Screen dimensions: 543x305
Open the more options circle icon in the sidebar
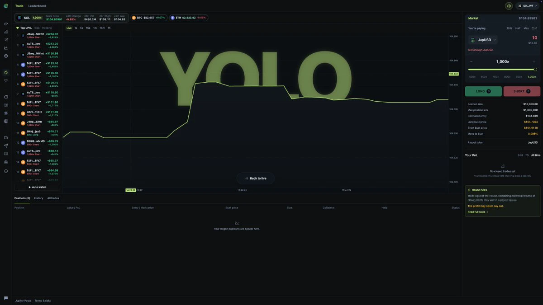click(6, 171)
